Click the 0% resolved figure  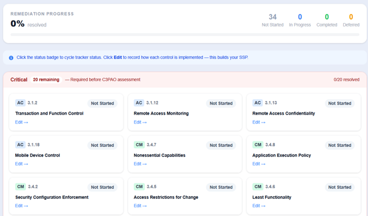(29, 24)
